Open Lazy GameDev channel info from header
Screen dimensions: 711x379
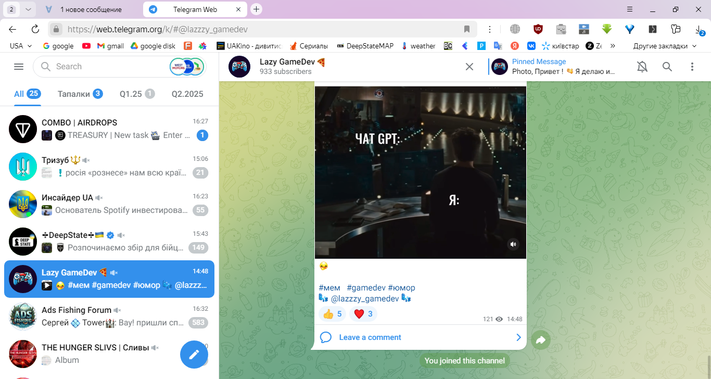293,66
